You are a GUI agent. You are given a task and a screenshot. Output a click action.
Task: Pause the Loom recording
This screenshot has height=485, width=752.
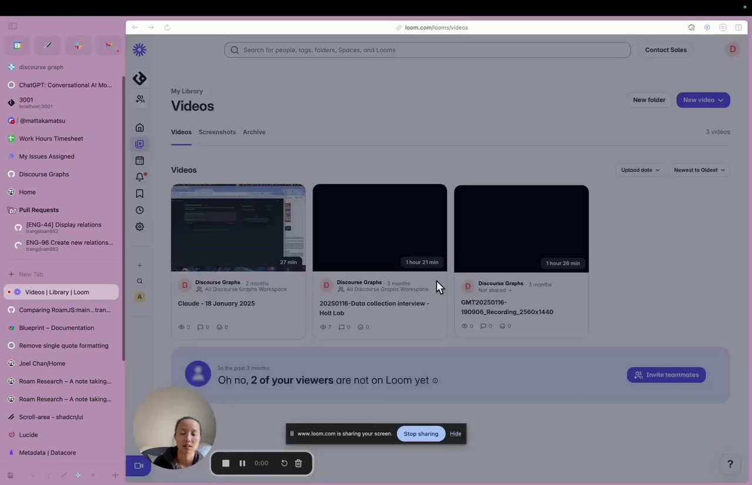click(242, 463)
